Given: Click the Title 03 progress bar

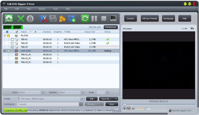Looking at the screenshot, I should [108, 47].
